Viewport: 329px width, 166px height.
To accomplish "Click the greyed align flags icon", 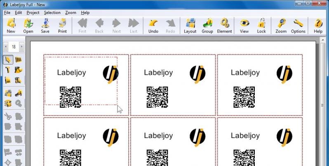I will click(8, 152).
